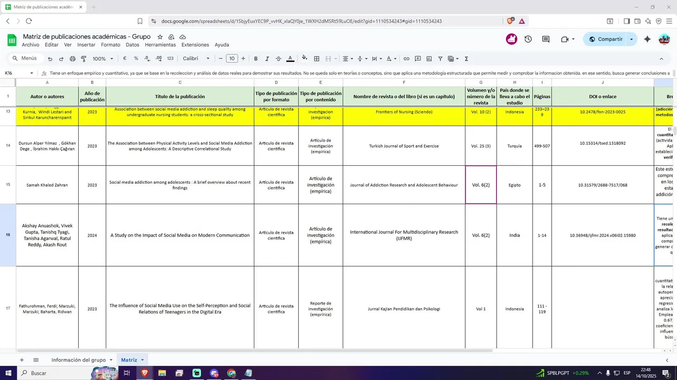
Task: Open the Archivo menu
Action: [30, 45]
